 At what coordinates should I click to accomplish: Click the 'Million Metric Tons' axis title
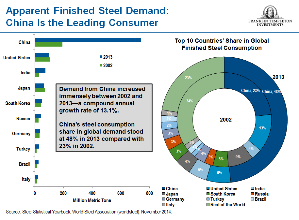pos(92,200)
